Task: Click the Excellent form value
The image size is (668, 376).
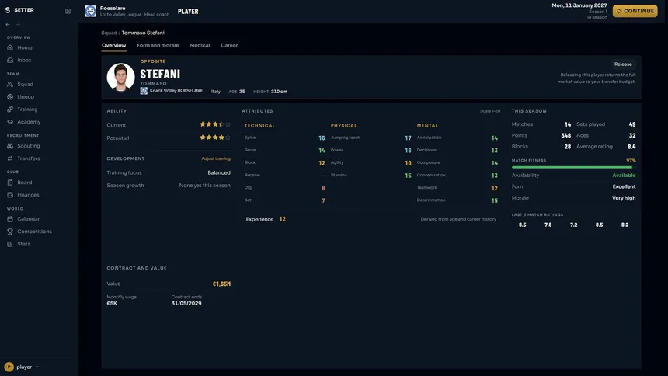Action: click(x=624, y=186)
